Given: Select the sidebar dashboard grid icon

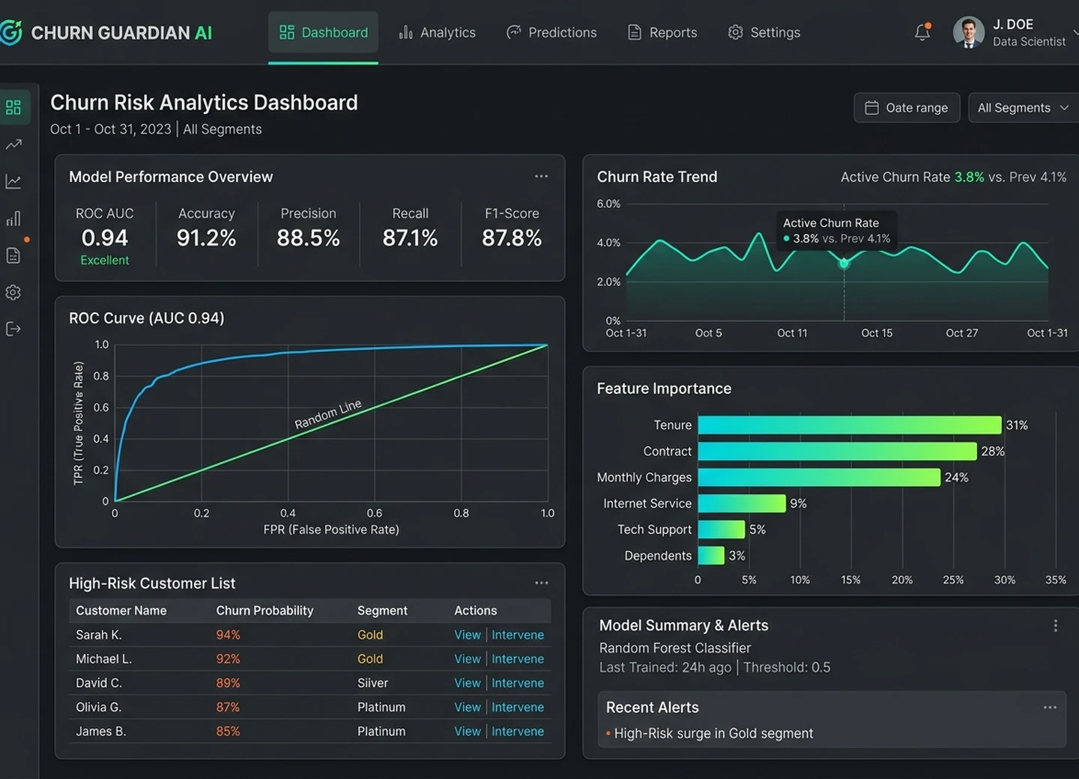Looking at the screenshot, I should pyautogui.click(x=13, y=107).
